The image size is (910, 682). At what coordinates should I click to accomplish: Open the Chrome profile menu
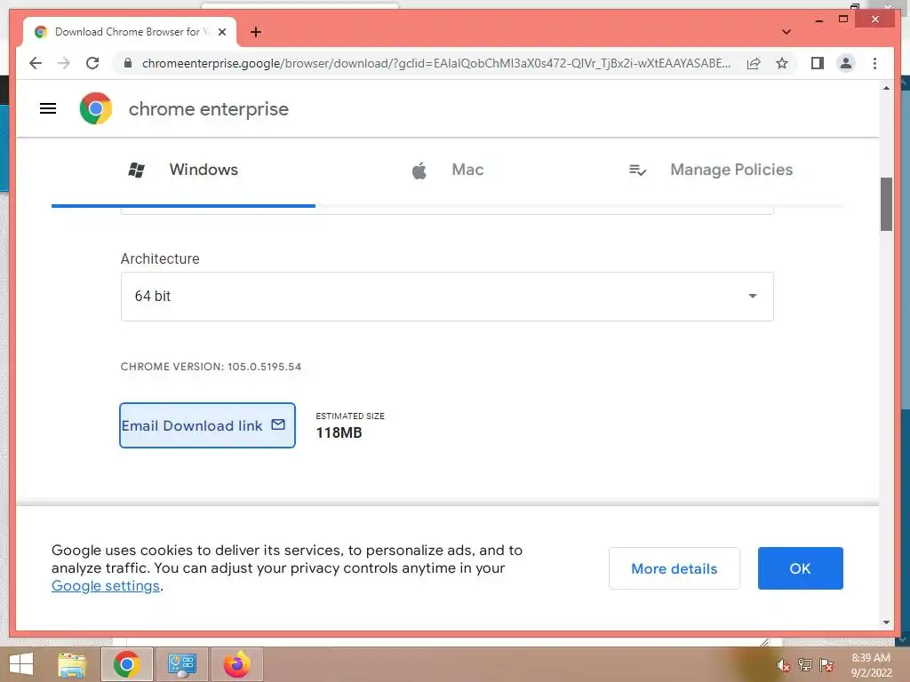click(x=846, y=63)
